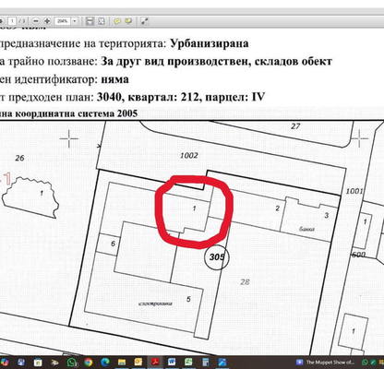Click the bold word 'няма' in document
Viewport: 384px width, 369px height.
114,79
